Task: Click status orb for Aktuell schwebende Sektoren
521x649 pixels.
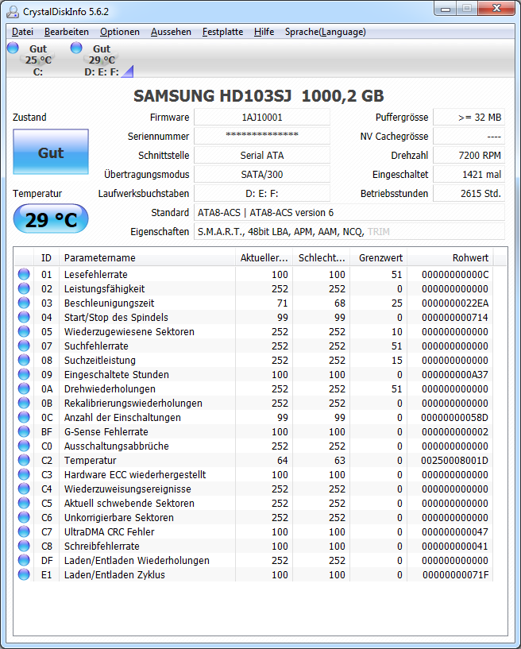Action: (x=24, y=503)
